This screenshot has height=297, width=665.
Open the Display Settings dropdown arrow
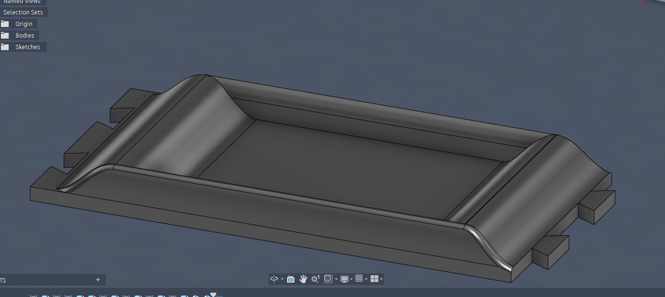click(351, 279)
